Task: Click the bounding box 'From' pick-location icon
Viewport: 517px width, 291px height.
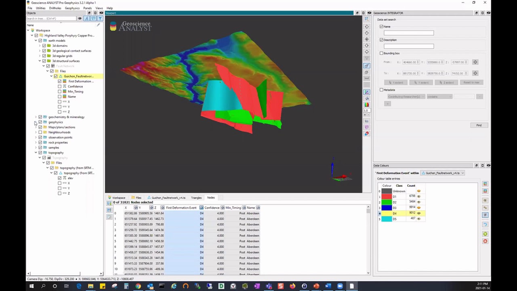Action: coord(475,62)
